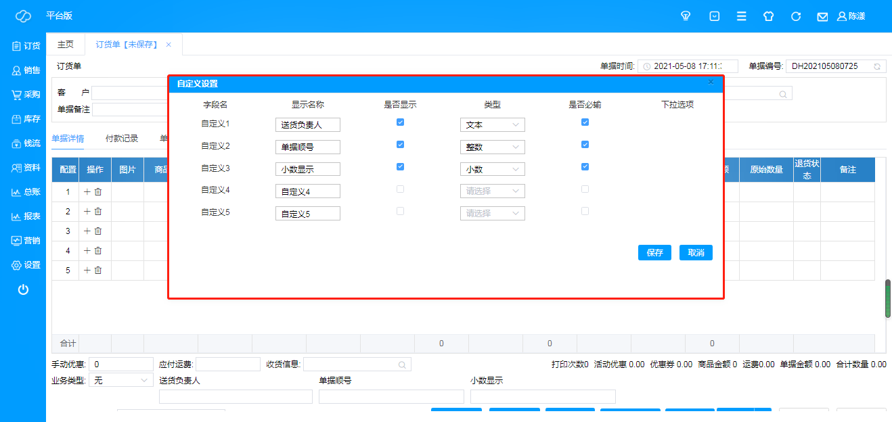The height and width of the screenshot is (422, 892).
Task: Delete row 5 with trash icon
Action: click(98, 271)
